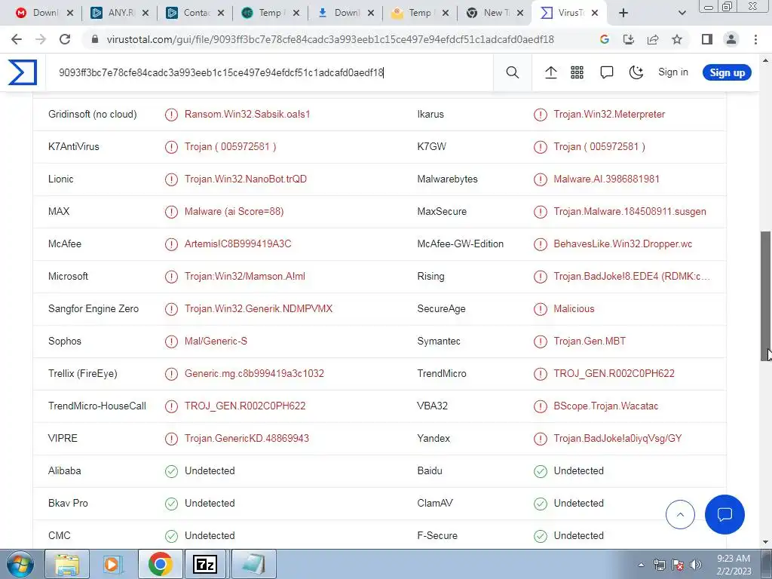Image resolution: width=772 pixels, height=579 pixels.
Task: Click the Google icon in address bar
Action: [x=605, y=39]
